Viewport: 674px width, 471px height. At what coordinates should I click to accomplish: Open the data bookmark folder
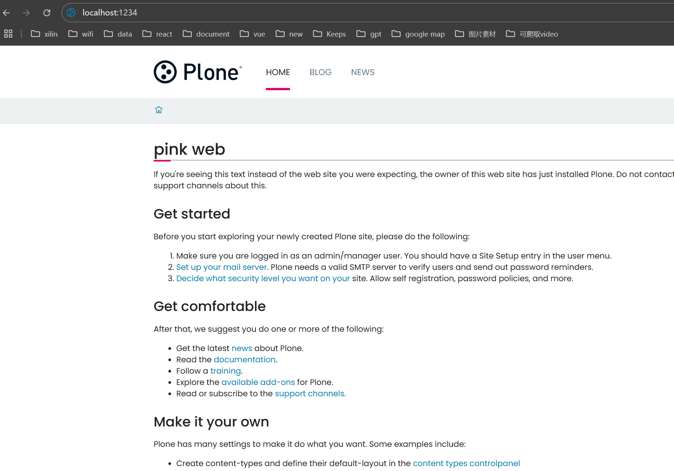(x=118, y=34)
